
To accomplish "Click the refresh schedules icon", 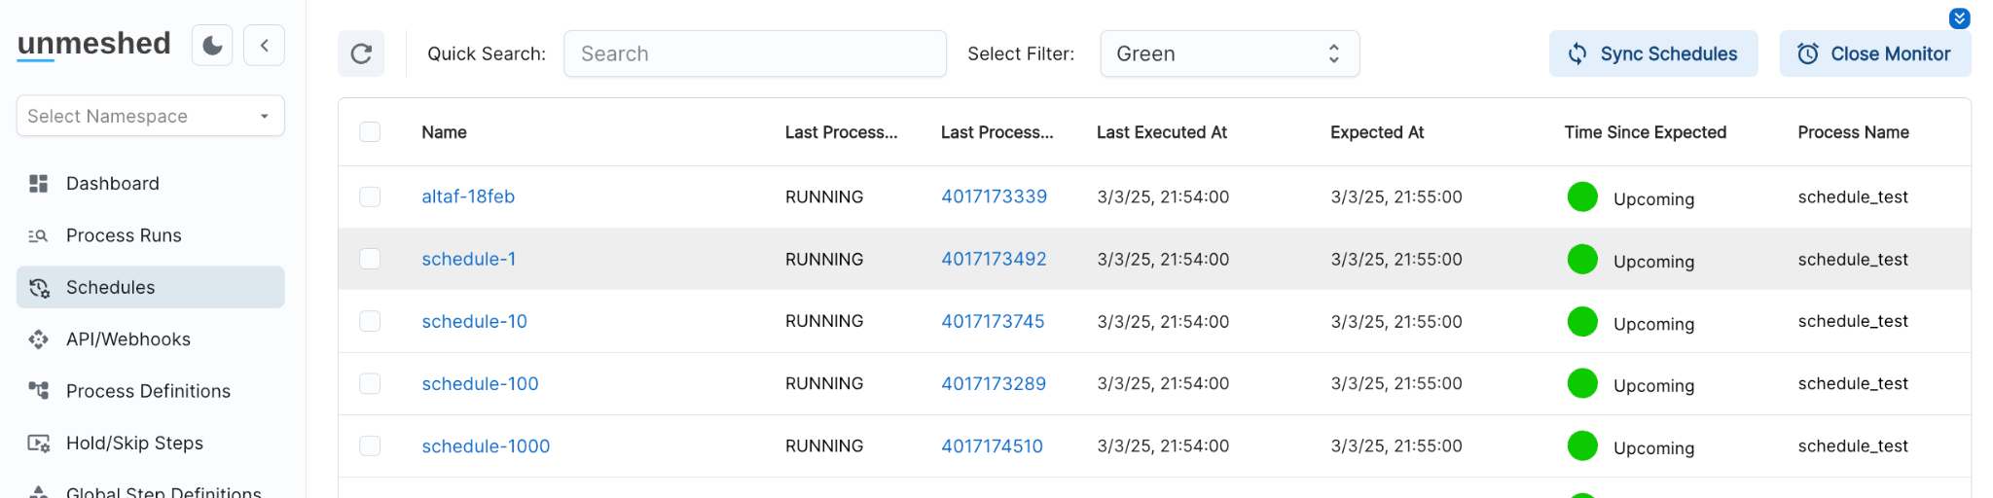I will tap(361, 53).
